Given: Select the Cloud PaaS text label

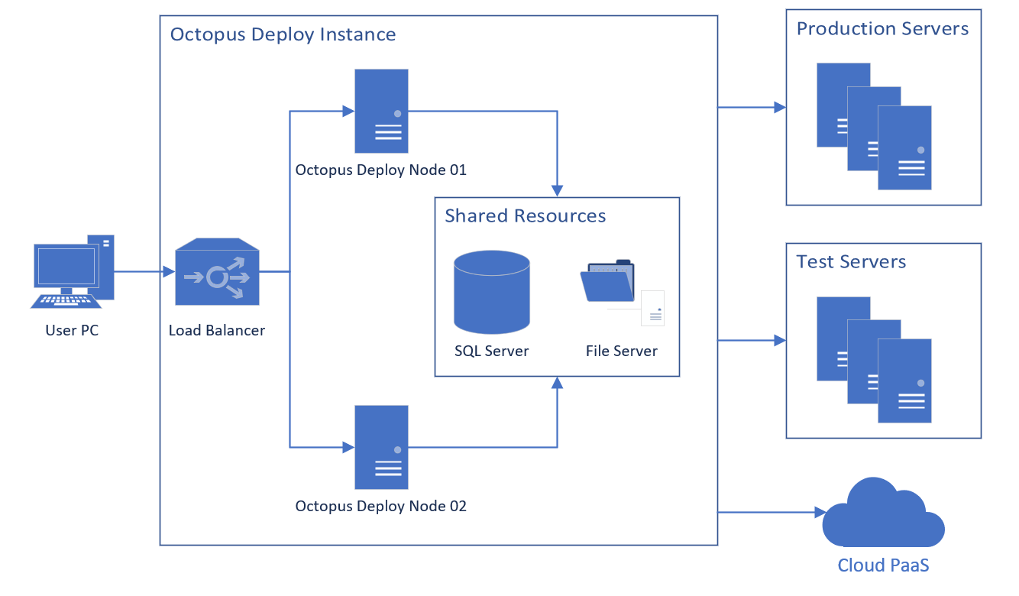Looking at the screenshot, I should (883, 565).
